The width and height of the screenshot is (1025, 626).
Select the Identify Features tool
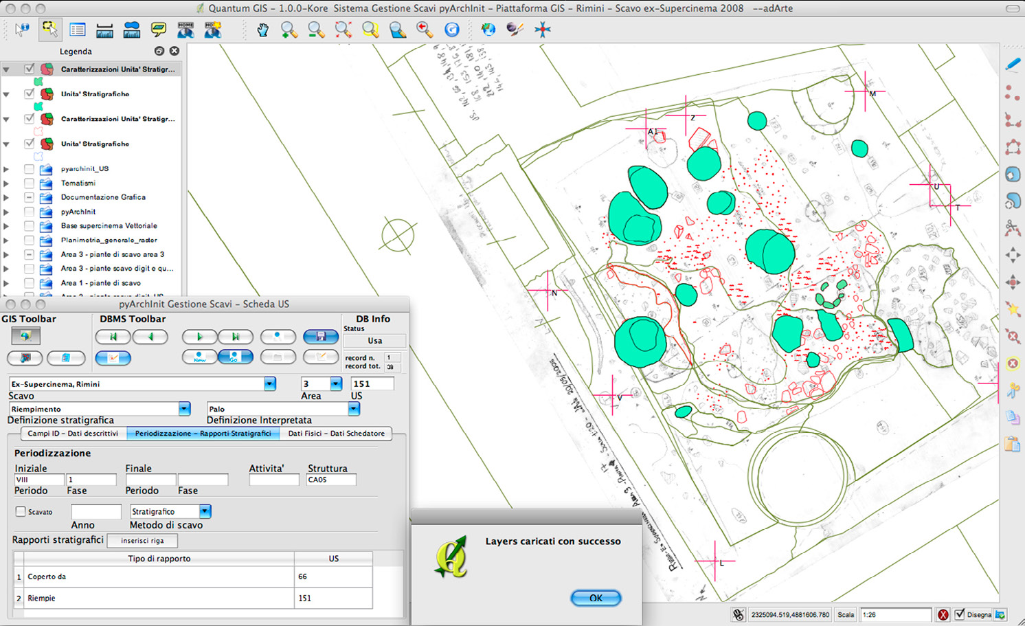coord(22,30)
